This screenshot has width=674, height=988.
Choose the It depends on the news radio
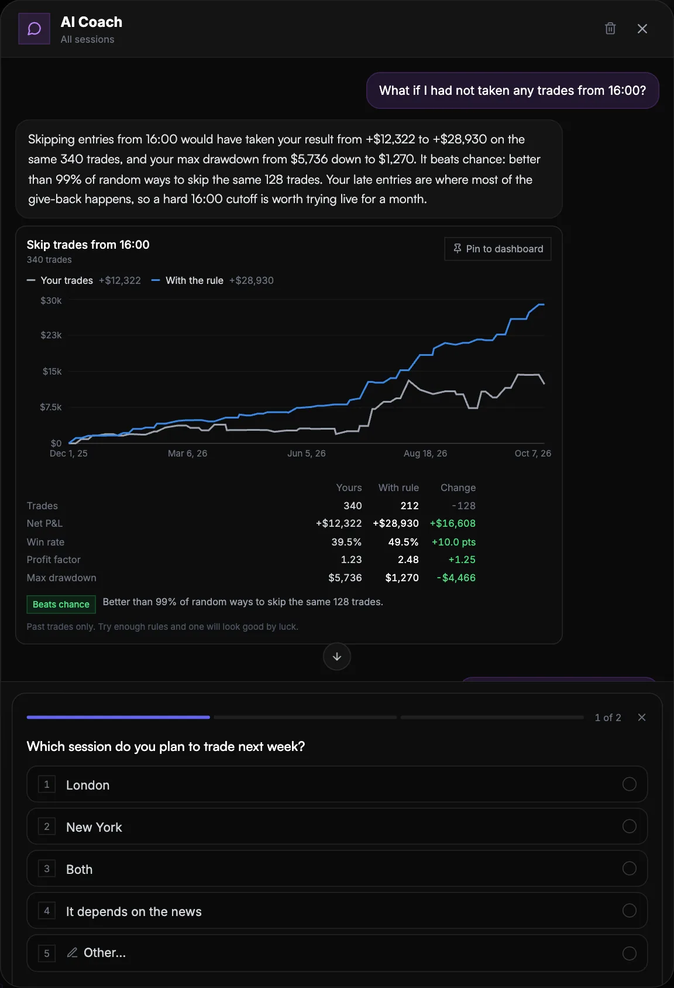point(630,911)
